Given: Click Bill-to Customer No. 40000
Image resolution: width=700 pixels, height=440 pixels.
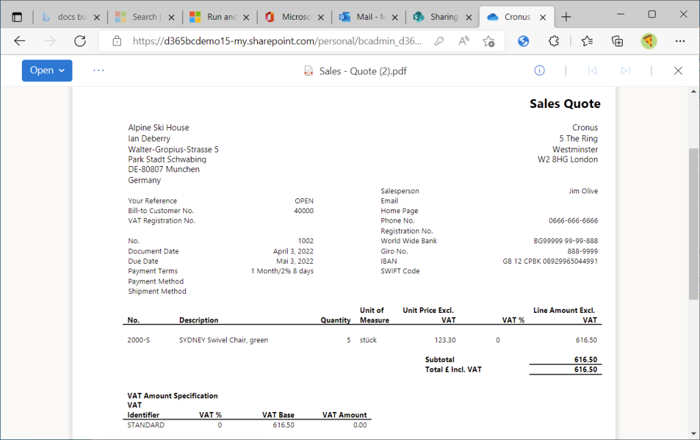Looking at the screenshot, I should click(304, 210).
